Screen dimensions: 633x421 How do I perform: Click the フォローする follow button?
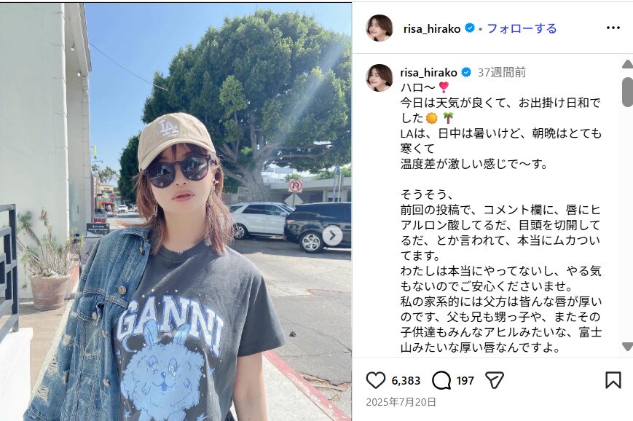pos(522,28)
